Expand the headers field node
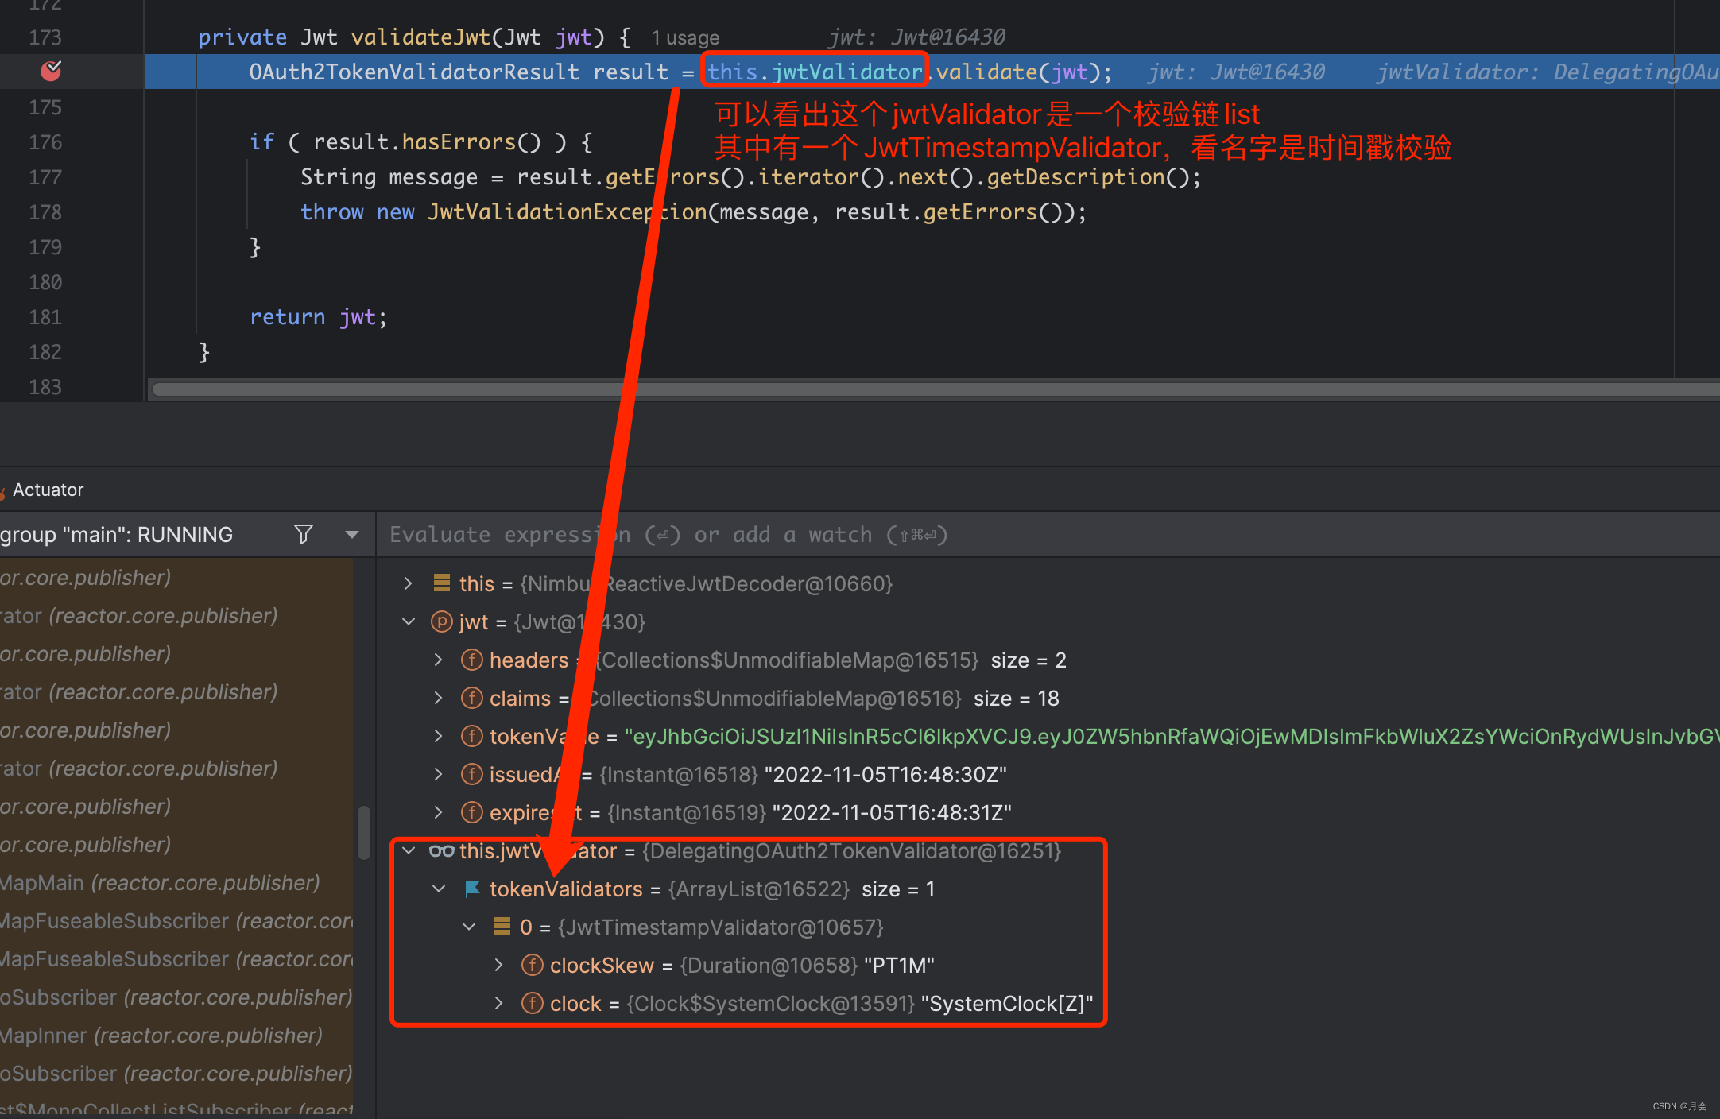The height and width of the screenshot is (1119, 1720). pos(438,660)
